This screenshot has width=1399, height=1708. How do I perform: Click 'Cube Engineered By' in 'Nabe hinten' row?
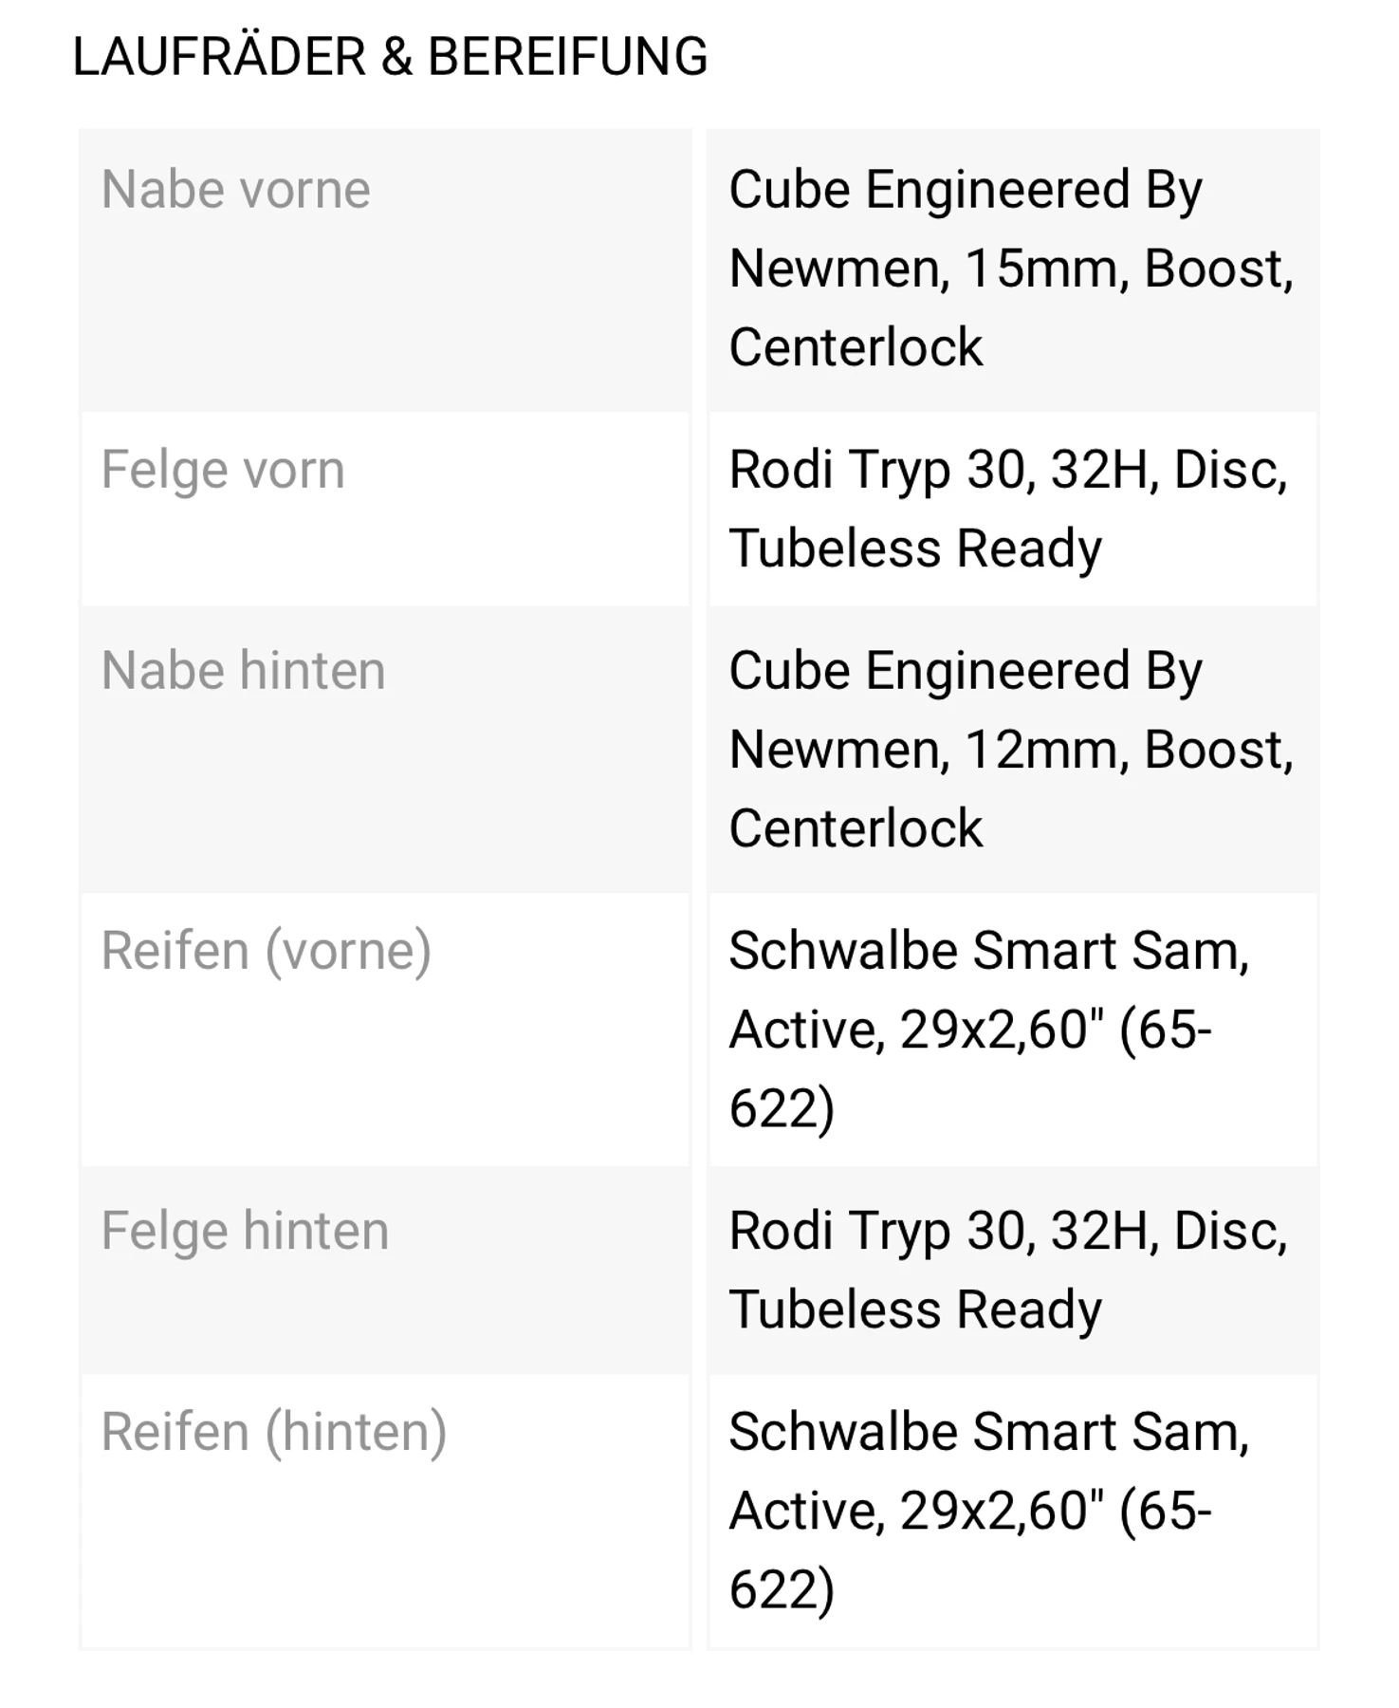pyautogui.click(x=965, y=671)
